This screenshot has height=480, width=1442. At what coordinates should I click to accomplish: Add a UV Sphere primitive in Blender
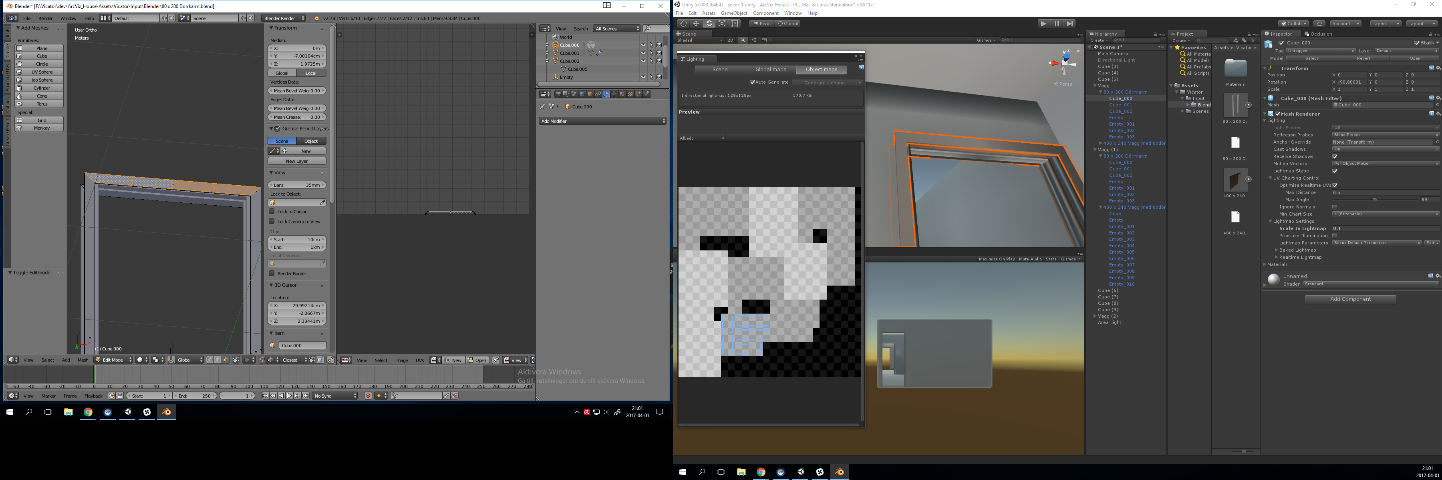[39, 72]
